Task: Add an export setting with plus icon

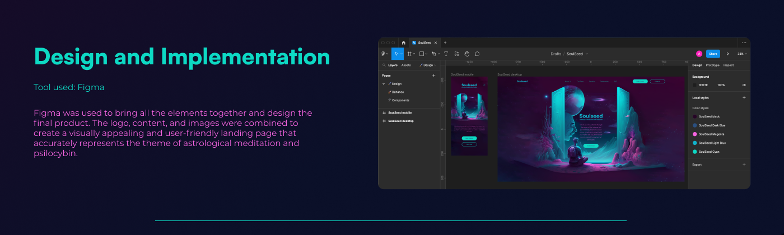Action: pyautogui.click(x=744, y=164)
